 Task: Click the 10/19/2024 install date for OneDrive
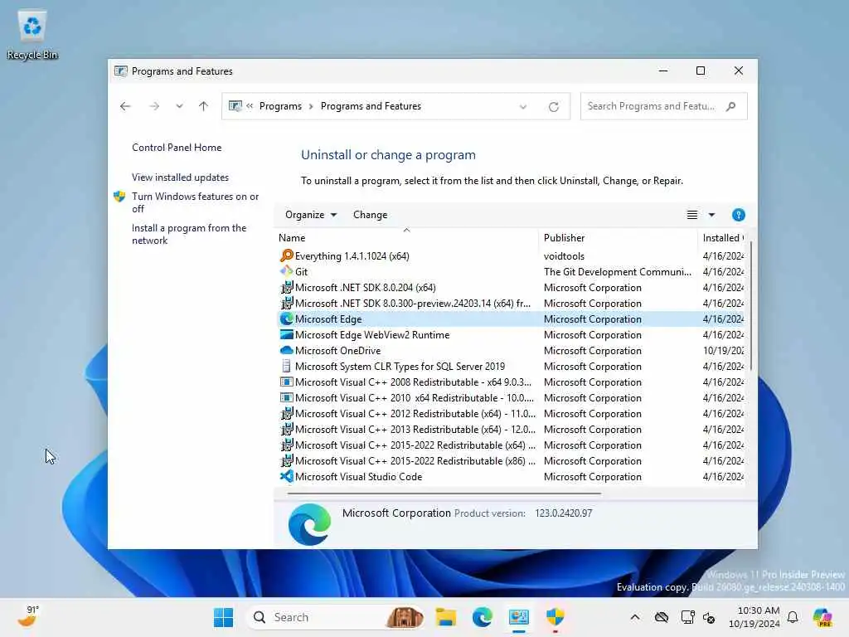point(723,351)
